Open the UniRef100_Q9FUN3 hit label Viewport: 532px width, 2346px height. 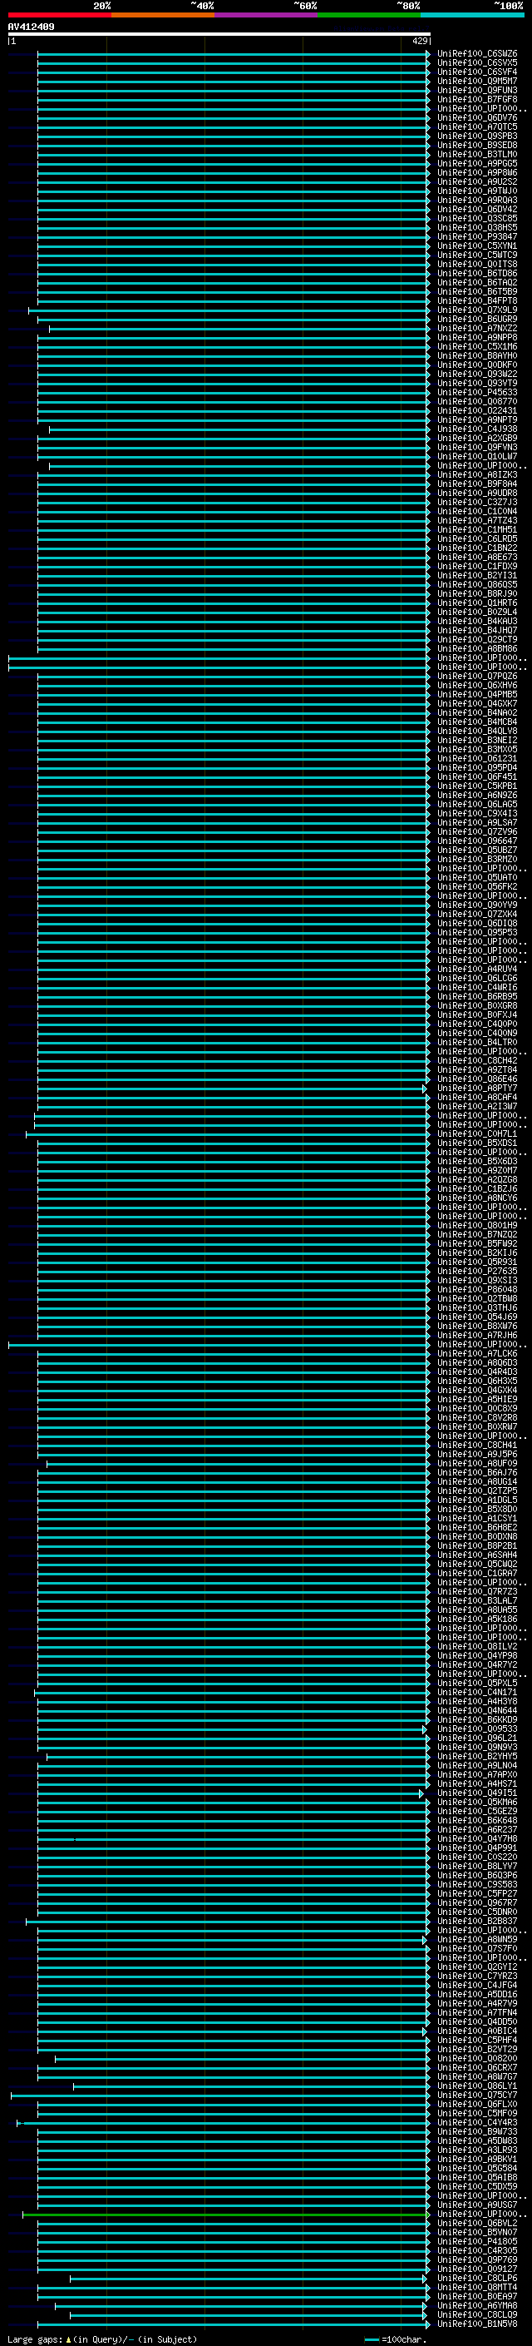pyautogui.click(x=477, y=90)
